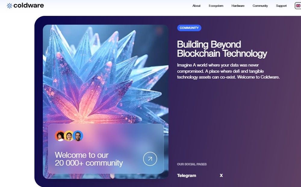Select Community in the top navigation
301x187 pixels.
pyautogui.click(x=260, y=6)
